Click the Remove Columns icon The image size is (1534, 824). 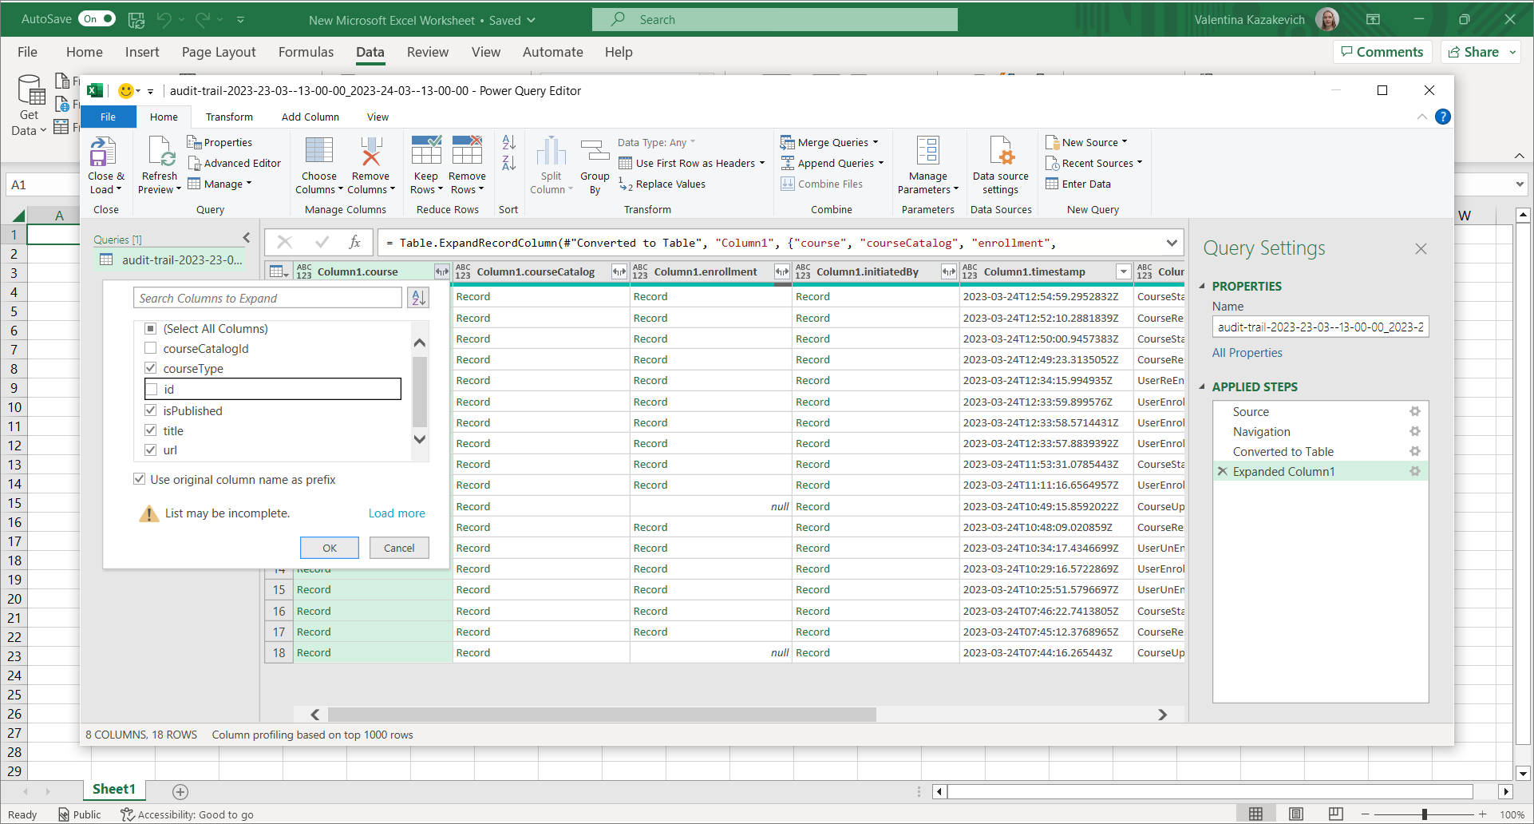click(x=370, y=152)
